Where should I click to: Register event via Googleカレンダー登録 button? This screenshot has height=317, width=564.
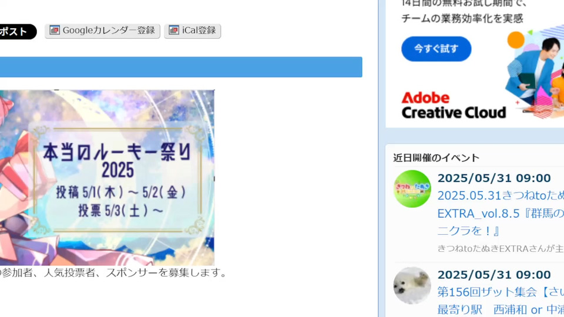click(102, 31)
